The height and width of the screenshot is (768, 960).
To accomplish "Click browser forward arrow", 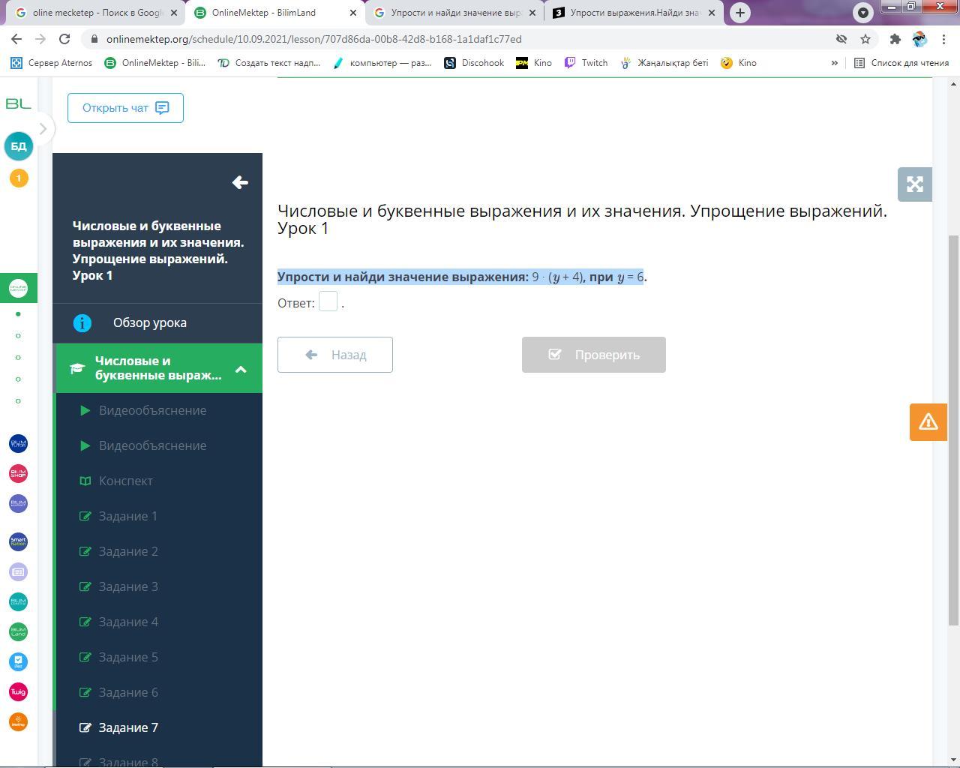I will [x=40, y=39].
